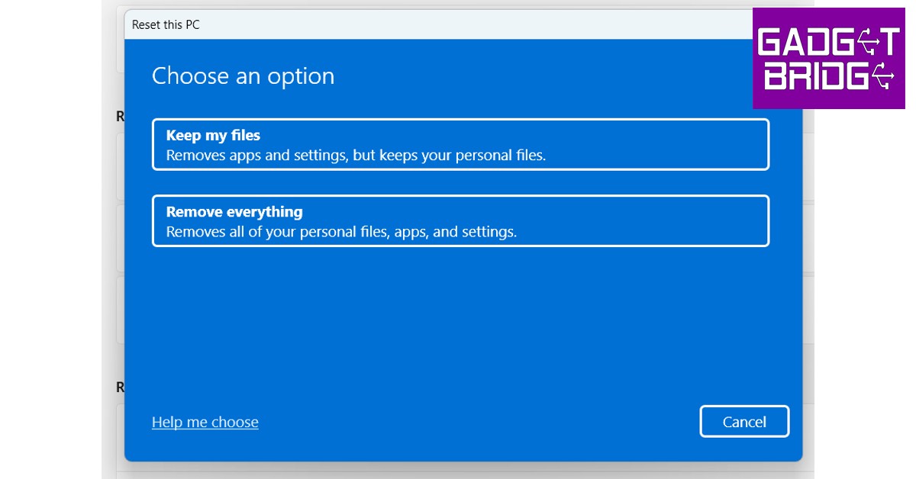Select the Remove everything option

[x=460, y=220]
